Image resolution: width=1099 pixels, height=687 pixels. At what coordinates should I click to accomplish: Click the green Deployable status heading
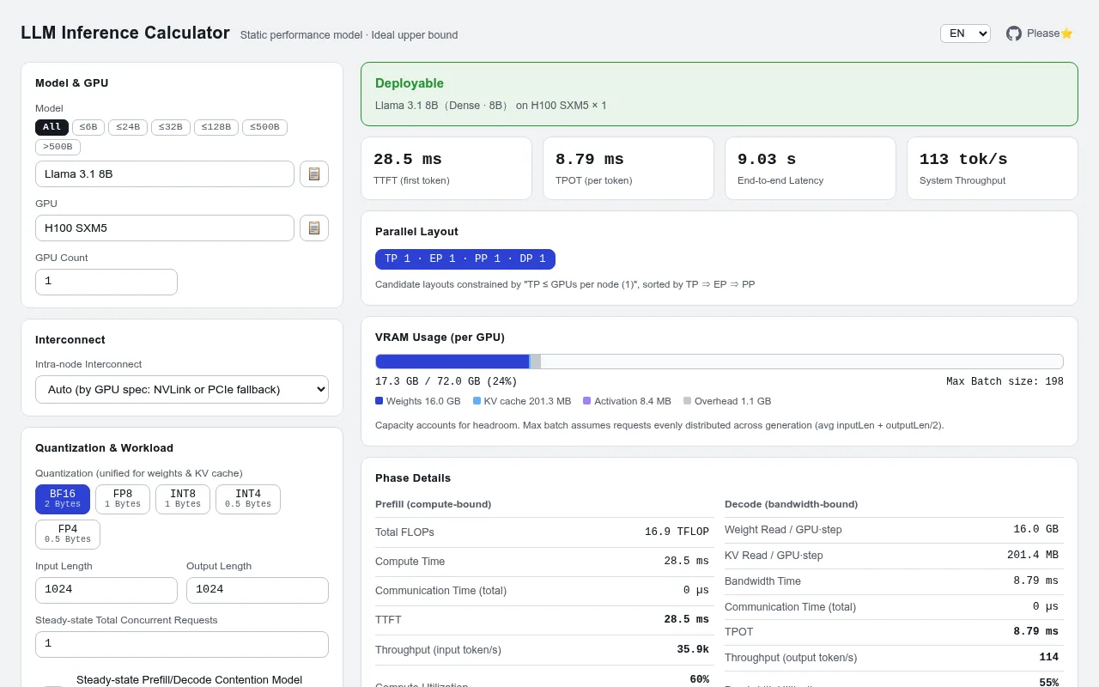pyautogui.click(x=410, y=83)
